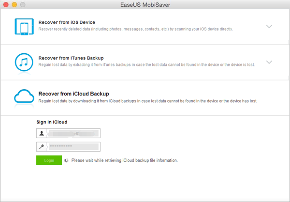Select the Recover from iOS Device heading
This screenshot has width=290, height=202.
(x=67, y=22)
